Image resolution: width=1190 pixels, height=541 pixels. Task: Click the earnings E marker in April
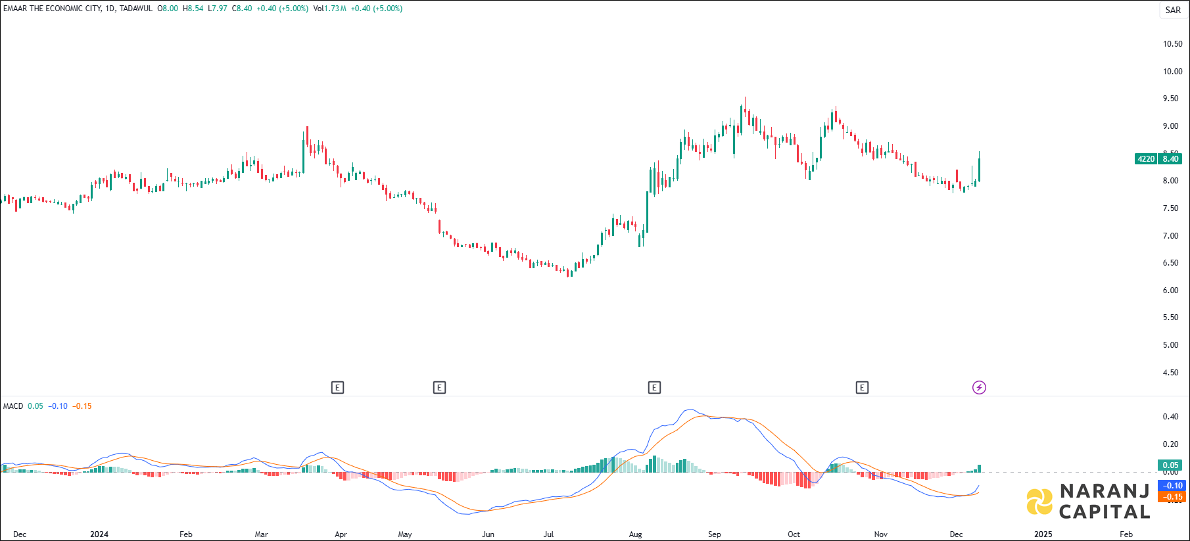tap(337, 388)
